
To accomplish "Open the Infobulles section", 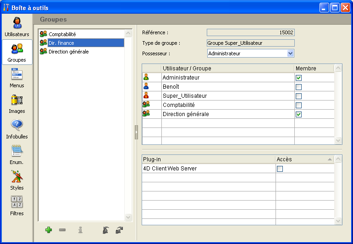I will [x=17, y=129].
